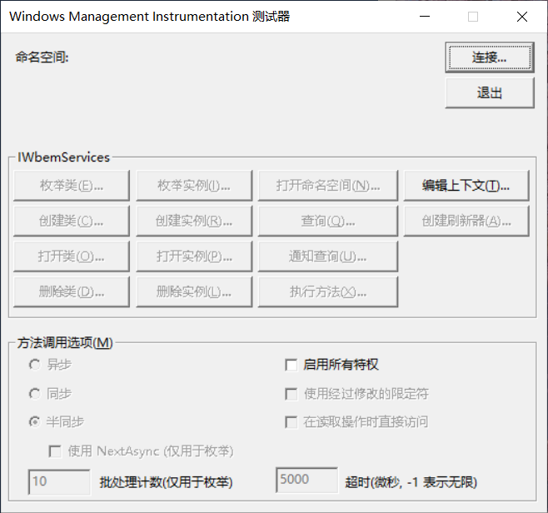Click the 打开实例(P)... button
The image size is (548, 513).
pos(194,256)
